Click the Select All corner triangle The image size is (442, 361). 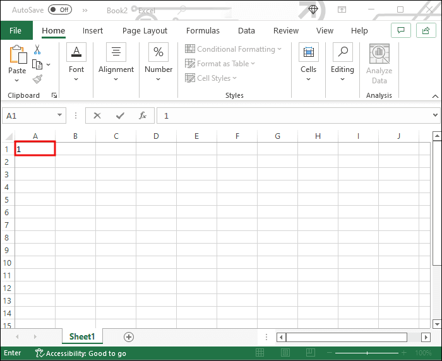tap(9, 137)
